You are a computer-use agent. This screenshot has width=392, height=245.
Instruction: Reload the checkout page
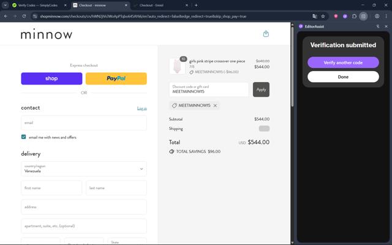click(x=24, y=17)
